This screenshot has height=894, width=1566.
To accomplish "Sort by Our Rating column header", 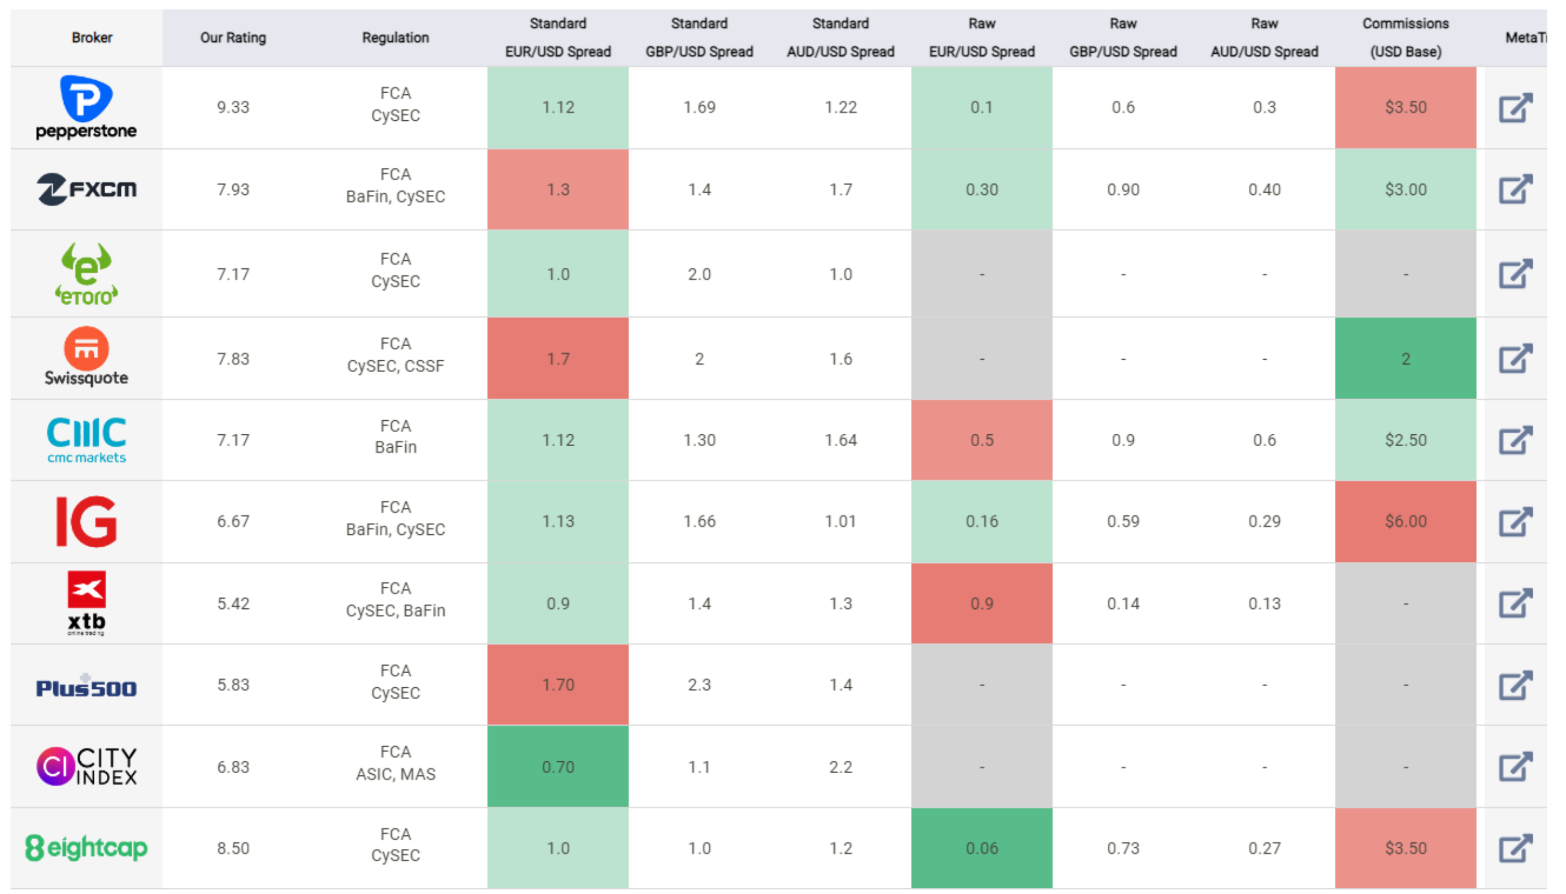I will [233, 37].
